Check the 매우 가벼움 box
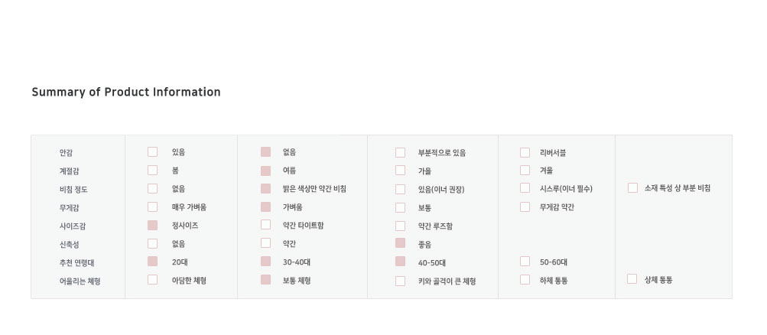The height and width of the screenshot is (335, 767). click(153, 207)
